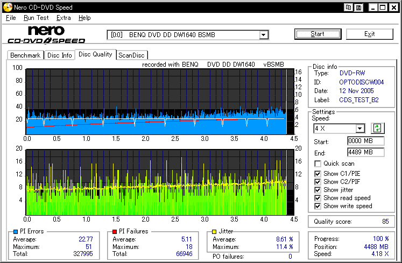Click the copy icon in the title bar

[x=349, y=8]
